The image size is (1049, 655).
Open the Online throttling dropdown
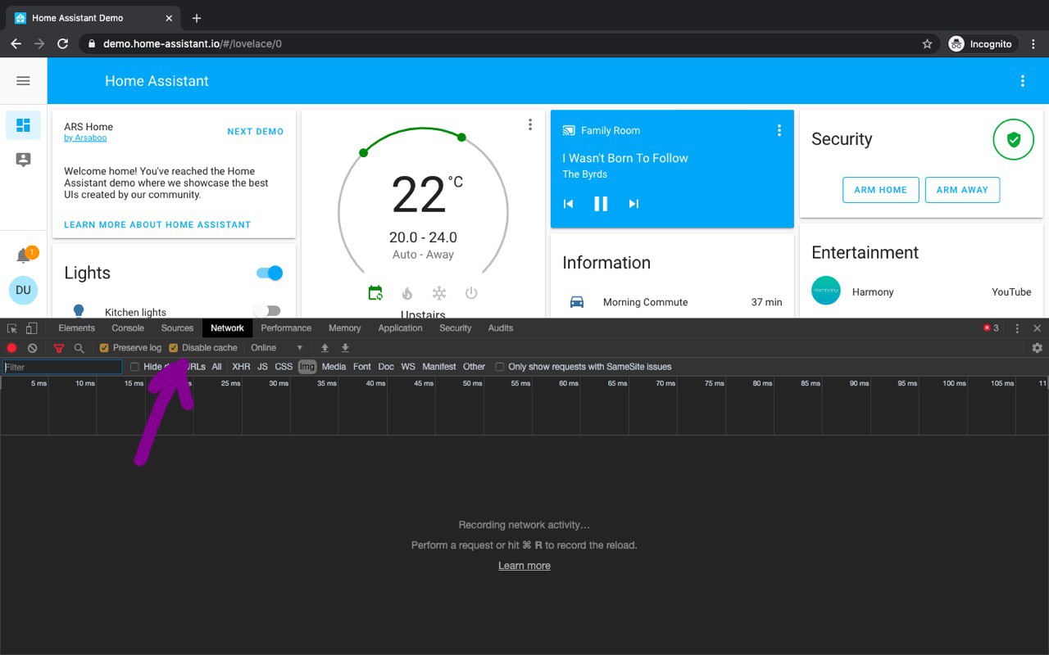(x=277, y=348)
